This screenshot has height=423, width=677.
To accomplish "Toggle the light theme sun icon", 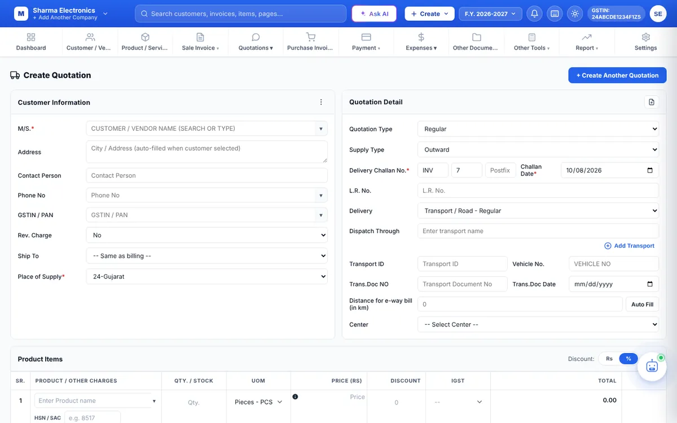I will coord(575,14).
